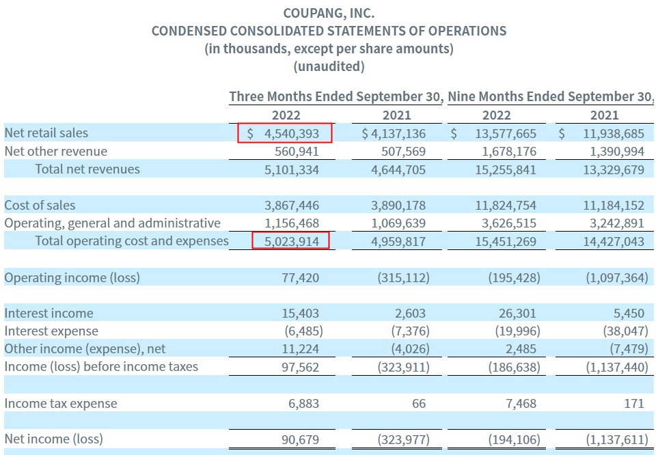Viewport: 658px width, 455px height.
Task: Select the Three Months Ended September 30 header
Action: coord(336,96)
